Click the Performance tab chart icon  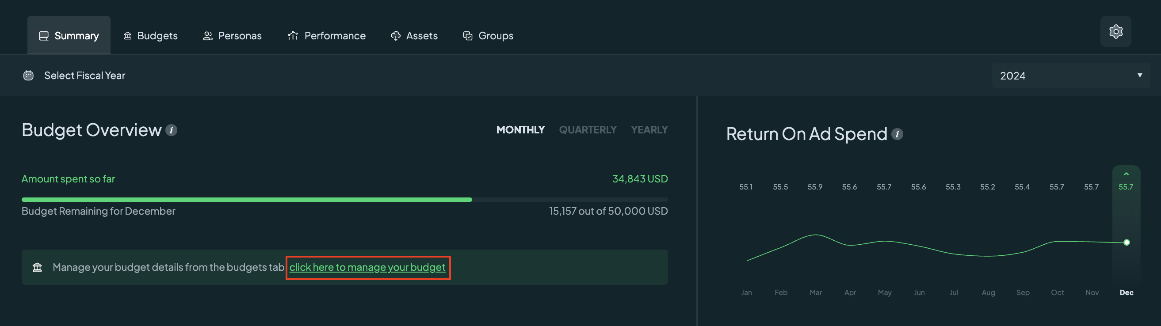point(293,36)
